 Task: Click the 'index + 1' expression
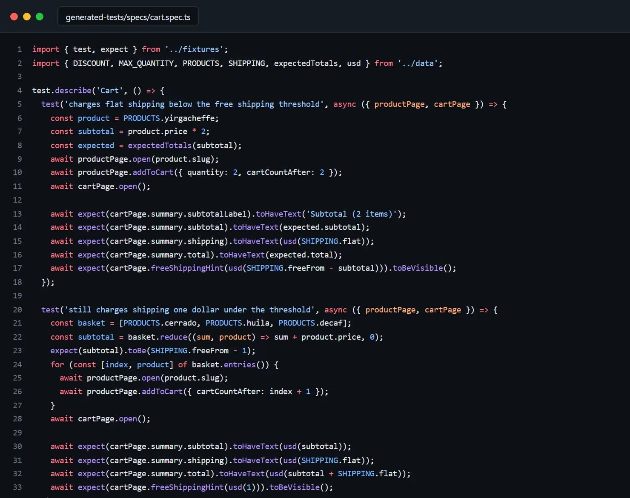pos(290,392)
